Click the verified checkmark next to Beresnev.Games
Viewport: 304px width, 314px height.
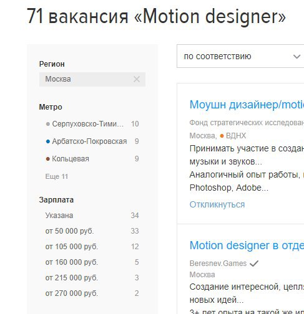coord(254,264)
